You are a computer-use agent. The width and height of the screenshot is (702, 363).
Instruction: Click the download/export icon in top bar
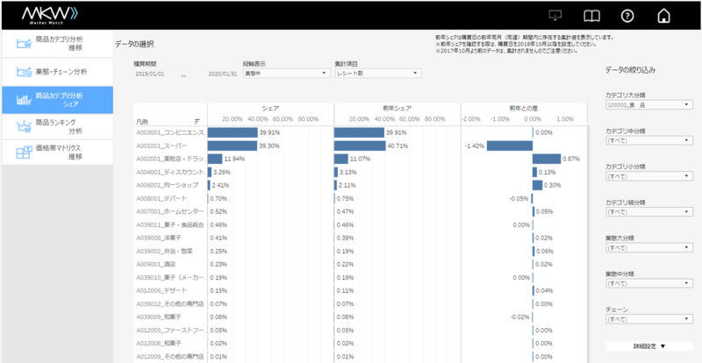554,15
